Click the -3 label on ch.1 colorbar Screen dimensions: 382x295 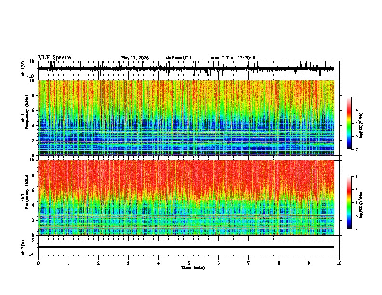point(355,97)
